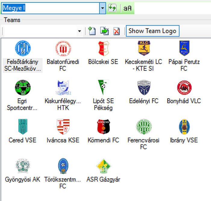
Task: Click the Bölcskei SE name label
Action: (x=103, y=62)
